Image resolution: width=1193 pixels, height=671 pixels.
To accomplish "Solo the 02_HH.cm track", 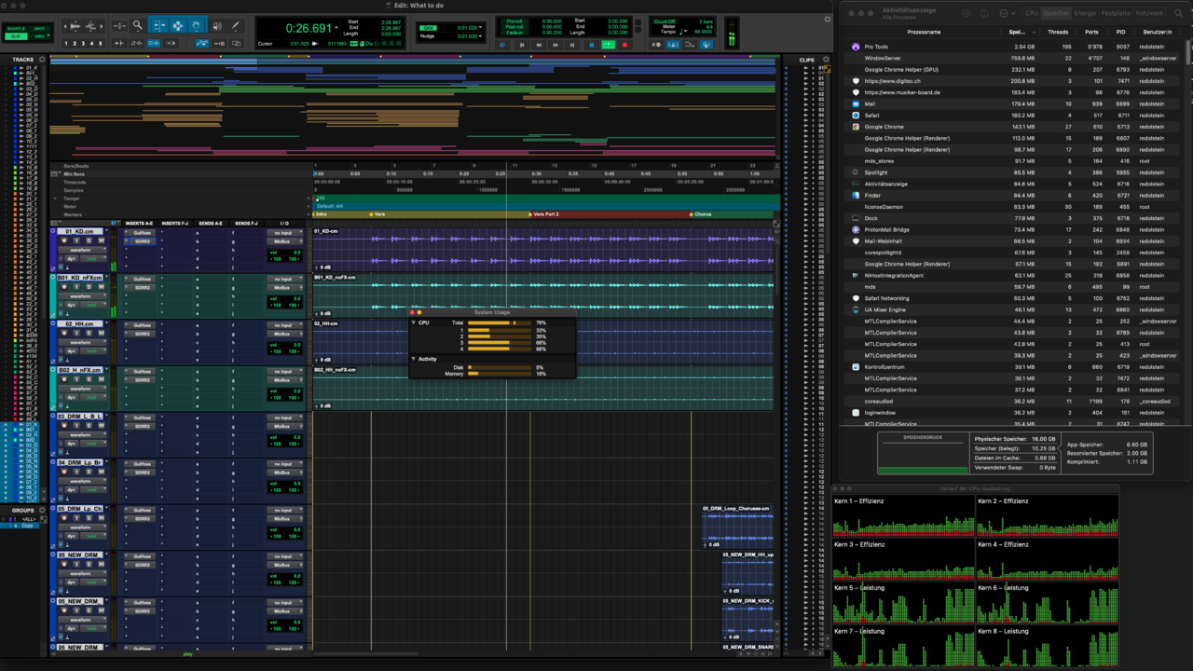I will coord(89,333).
